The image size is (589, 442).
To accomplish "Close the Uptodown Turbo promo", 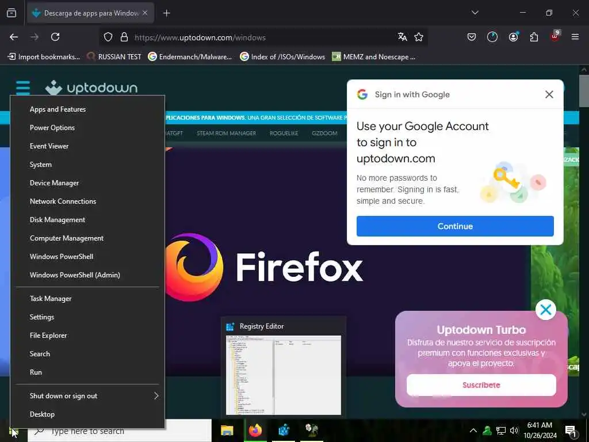I will click(545, 310).
